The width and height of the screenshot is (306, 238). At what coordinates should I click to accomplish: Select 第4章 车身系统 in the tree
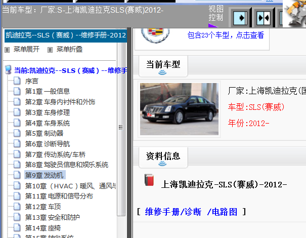(48, 123)
